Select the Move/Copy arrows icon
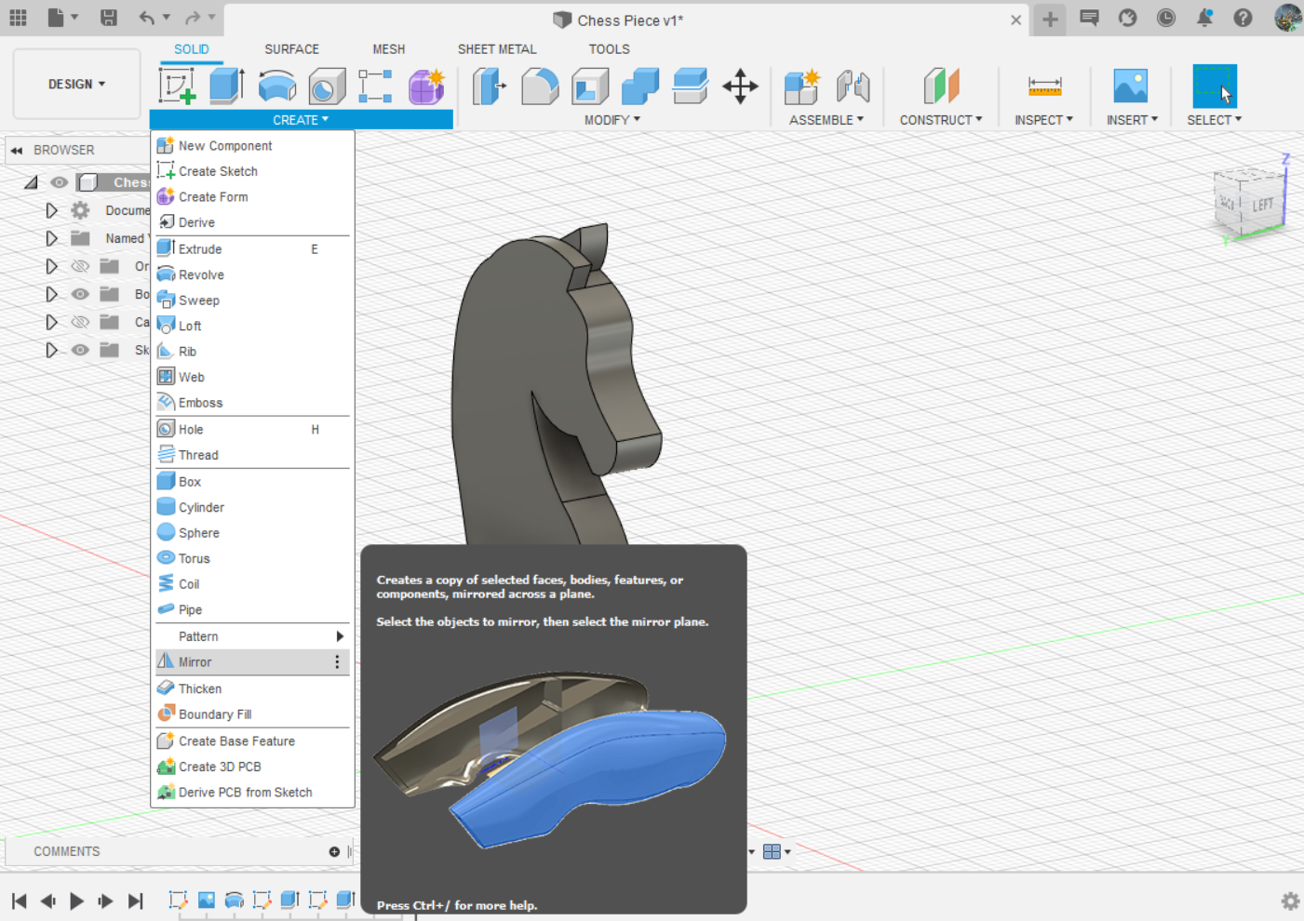The image size is (1304, 921). [740, 86]
